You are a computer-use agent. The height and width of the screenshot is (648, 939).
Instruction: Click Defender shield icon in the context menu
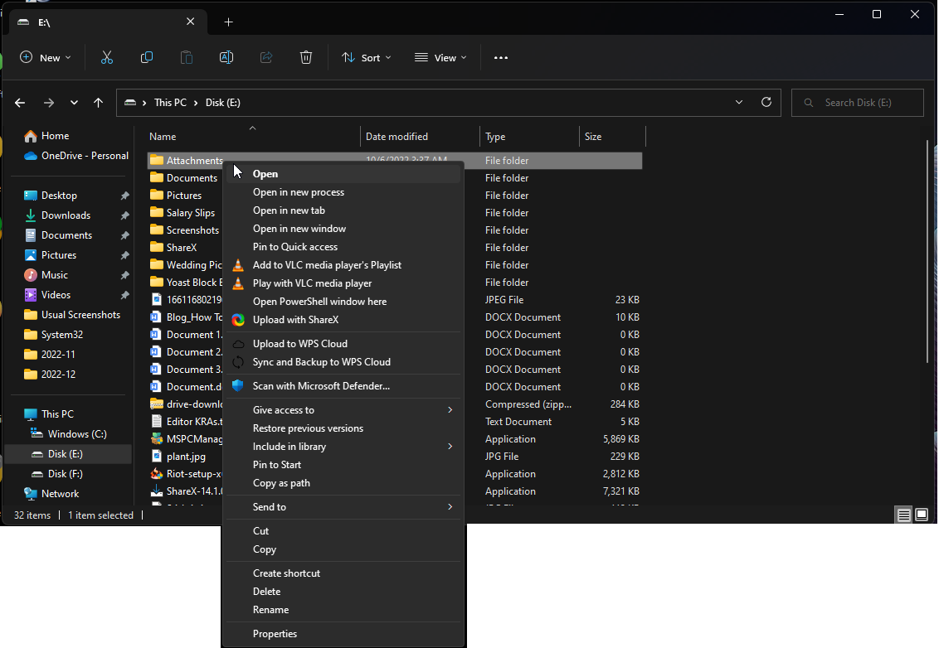238,386
